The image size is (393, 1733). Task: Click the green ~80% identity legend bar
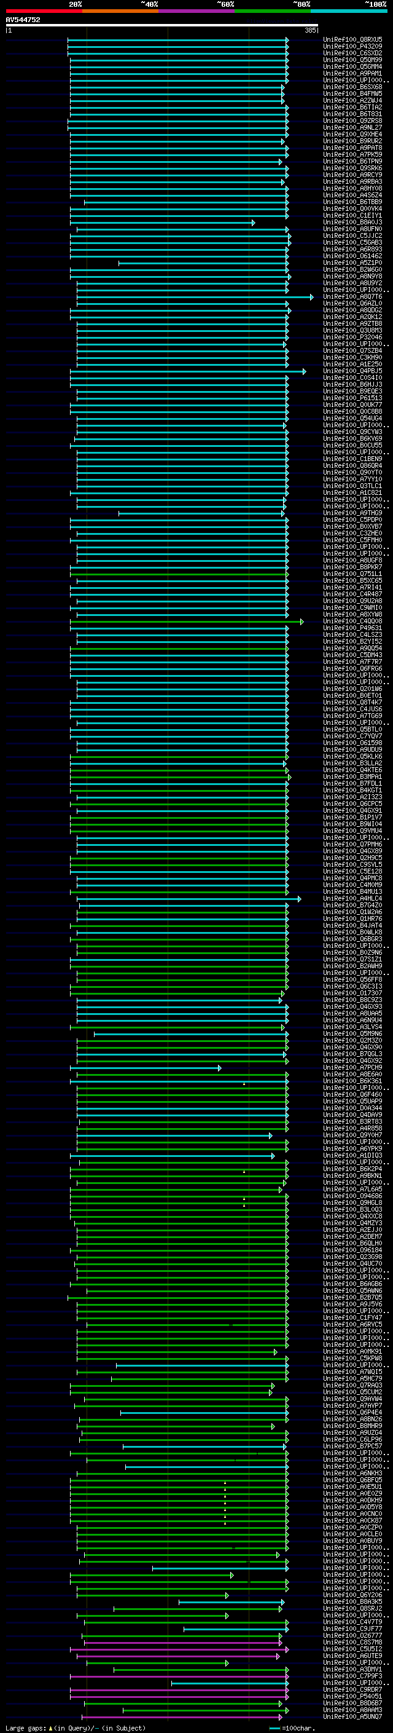pyautogui.click(x=273, y=11)
